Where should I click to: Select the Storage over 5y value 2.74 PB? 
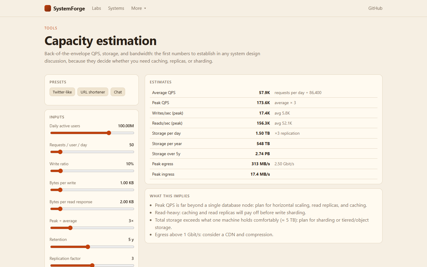coord(262,154)
